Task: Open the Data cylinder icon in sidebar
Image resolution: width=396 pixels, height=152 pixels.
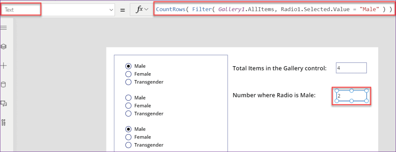Action: (x=3, y=85)
